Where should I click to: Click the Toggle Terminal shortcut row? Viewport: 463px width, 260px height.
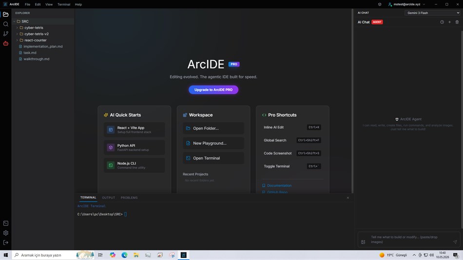pyautogui.click(x=292, y=166)
